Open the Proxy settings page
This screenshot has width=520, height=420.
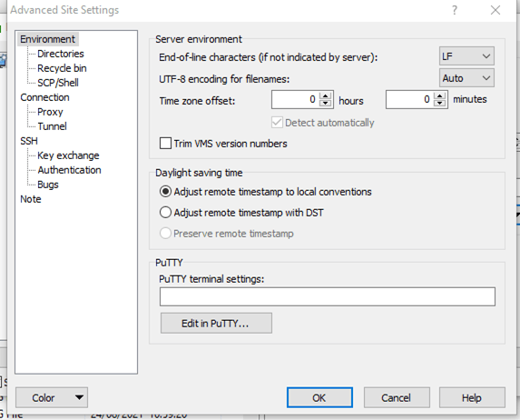click(50, 112)
